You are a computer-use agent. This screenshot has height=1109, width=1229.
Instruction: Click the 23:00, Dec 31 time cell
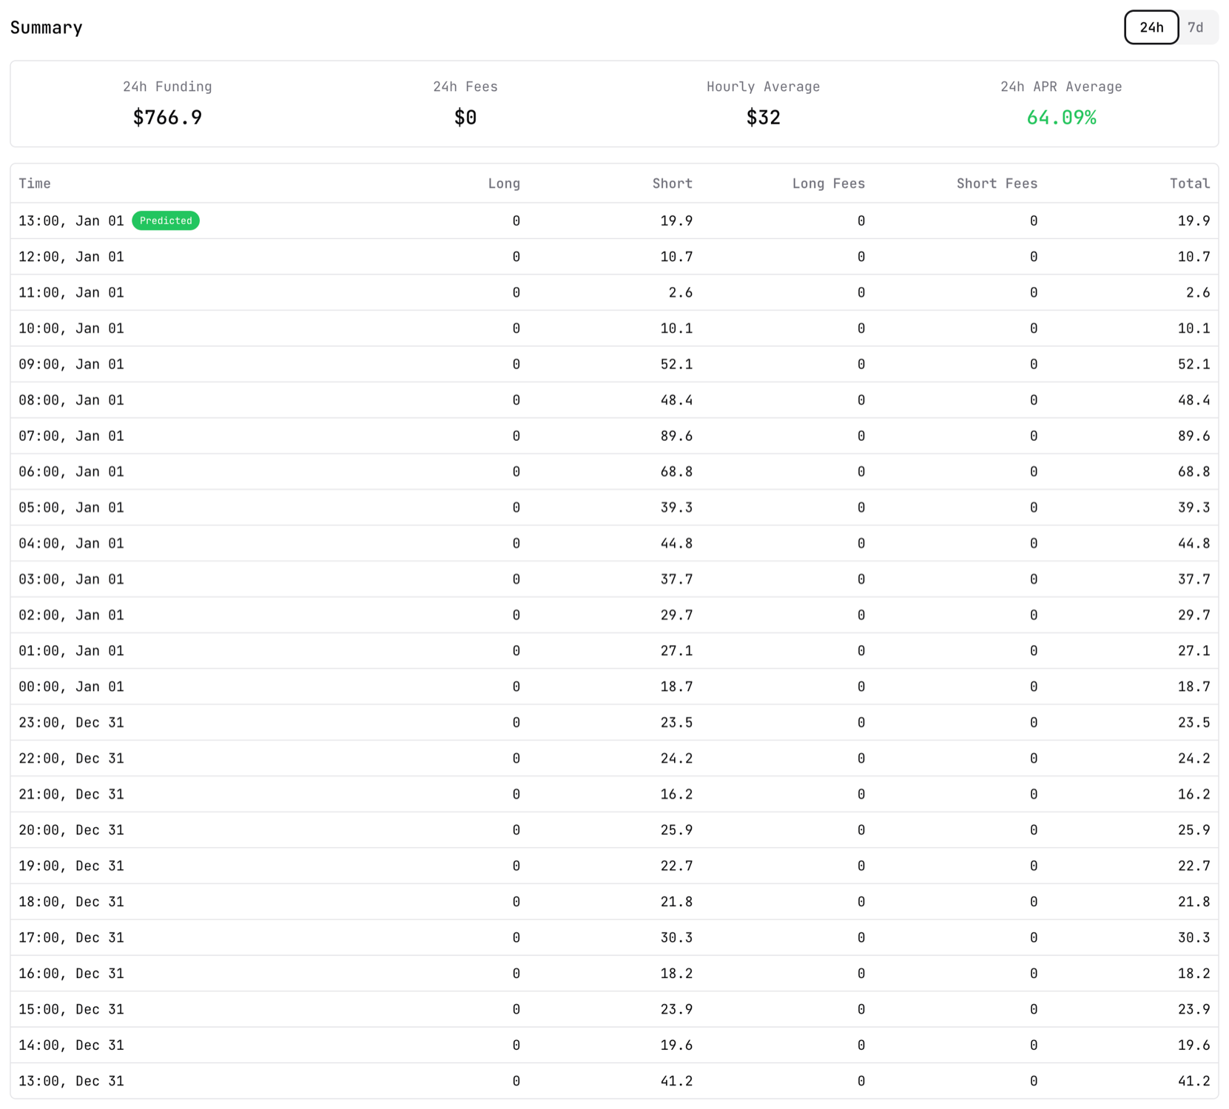tap(71, 722)
